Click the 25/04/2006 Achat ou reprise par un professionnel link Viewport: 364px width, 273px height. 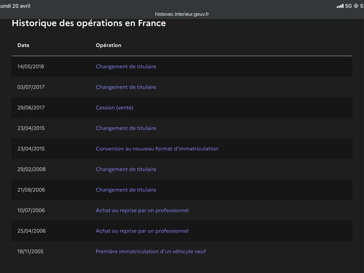(142, 231)
